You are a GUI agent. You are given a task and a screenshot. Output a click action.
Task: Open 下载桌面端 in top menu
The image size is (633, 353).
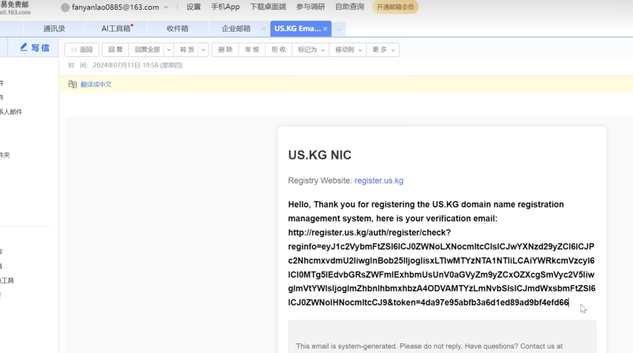pyautogui.click(x=268, y=7)
